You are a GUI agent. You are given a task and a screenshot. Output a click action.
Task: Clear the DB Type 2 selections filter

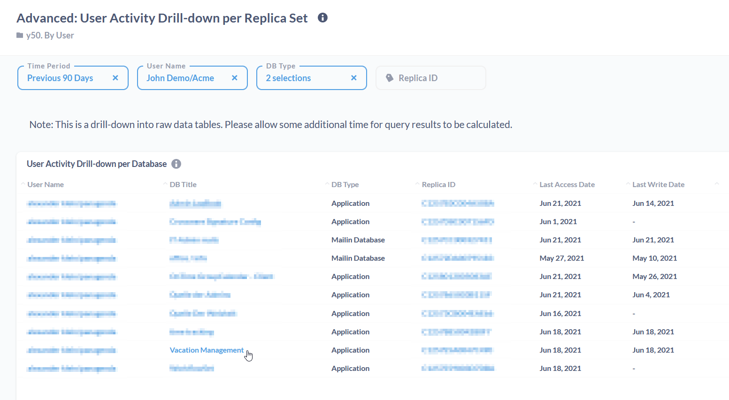point(354,78)
